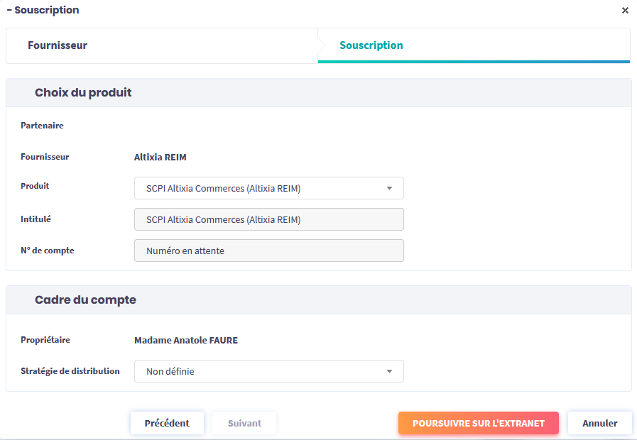Image resolution: width=637 pixels, height=440 pixels.
Task: Click the caret arrow of the Produit combo box
Action: pos(389,189)
